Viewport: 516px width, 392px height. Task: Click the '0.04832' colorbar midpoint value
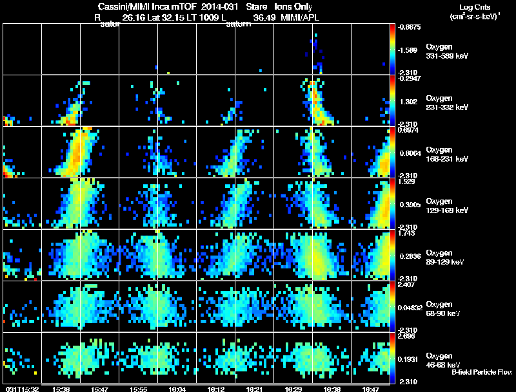(x=410, y=308)
